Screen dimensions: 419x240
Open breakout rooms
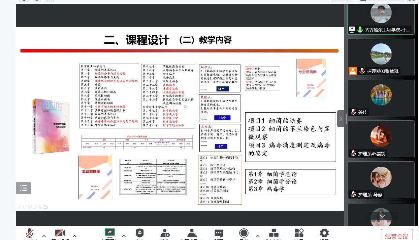coord(273,233)
